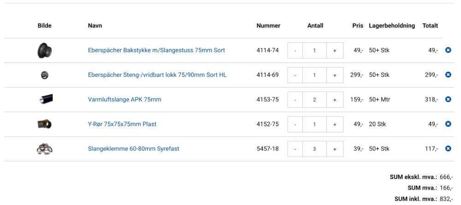461x205 pixels.
Task: Click the Y-Rør pipe product thumbnail
Action: [x=45, y=124]
